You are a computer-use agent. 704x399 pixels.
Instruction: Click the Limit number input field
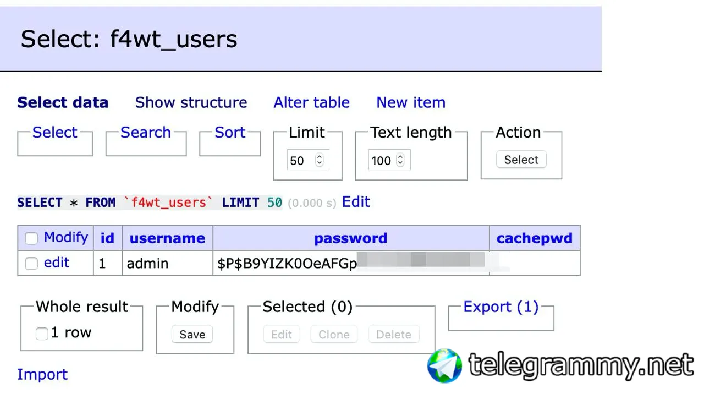tap(308, 161)
